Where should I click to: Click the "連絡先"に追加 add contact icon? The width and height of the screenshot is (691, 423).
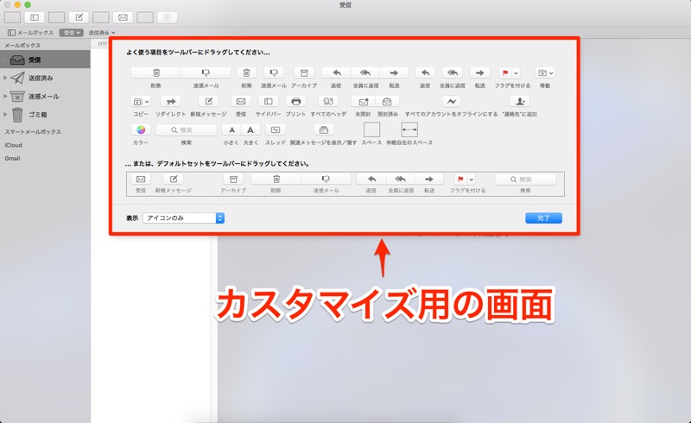point(520,101)
